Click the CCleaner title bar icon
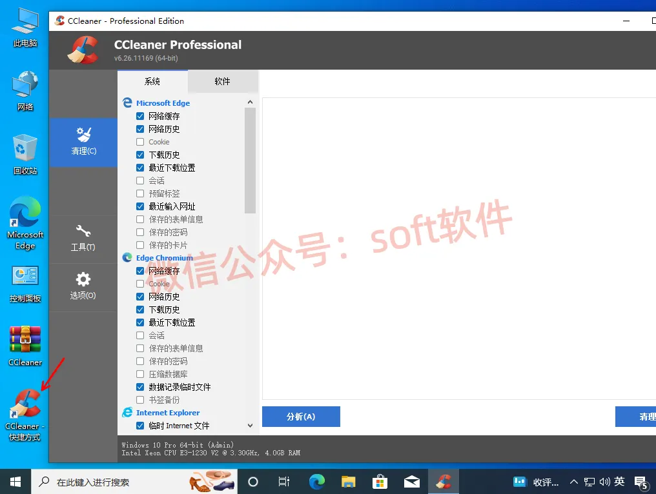Image resolution: width=656 pixels, height=494 pixels. click(x=60, y=21)
